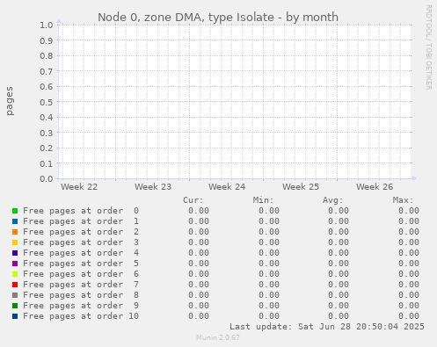
Task: Click the Min value for order 3
Action: point(269,242)
